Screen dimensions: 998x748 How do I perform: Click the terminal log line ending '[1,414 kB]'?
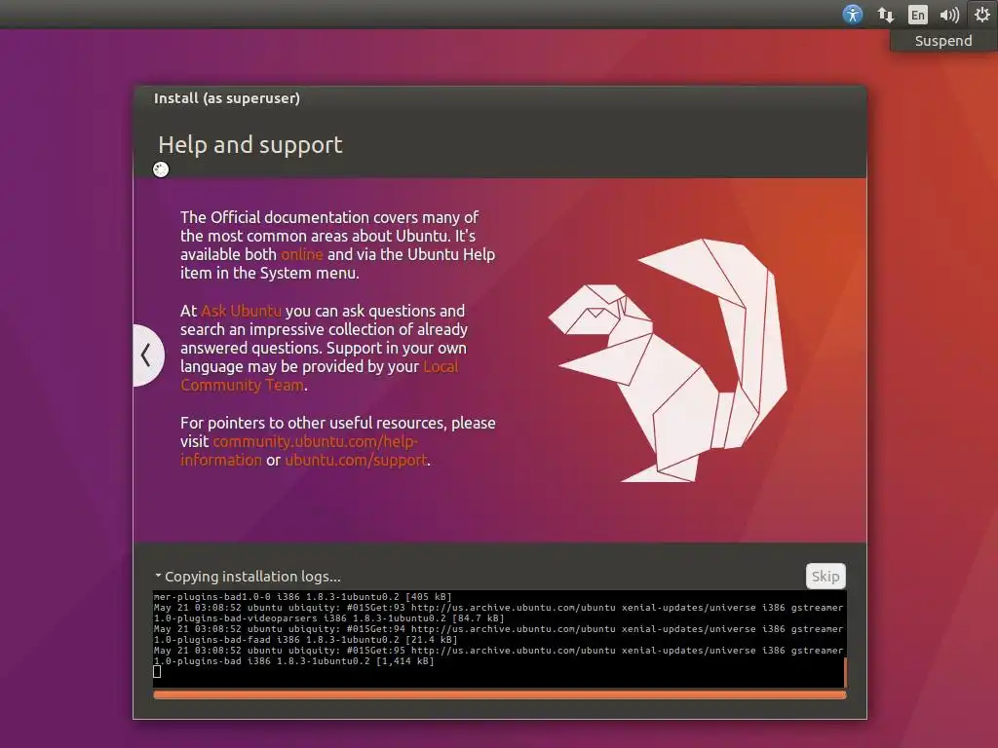click(x=293, y=661)
